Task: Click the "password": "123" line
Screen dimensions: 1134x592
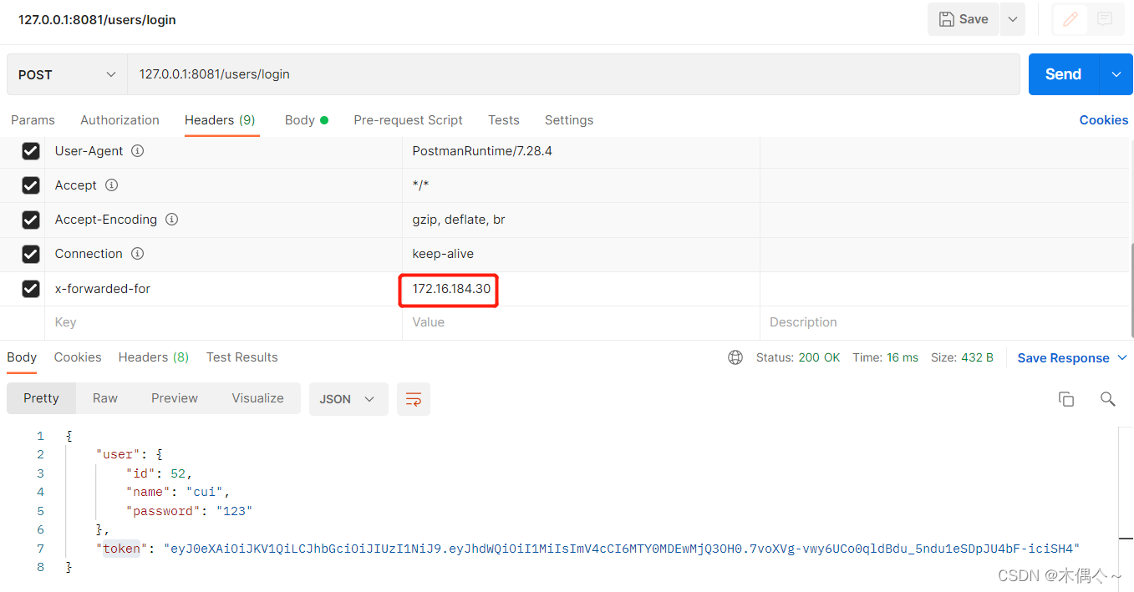Action: (189, 511)
